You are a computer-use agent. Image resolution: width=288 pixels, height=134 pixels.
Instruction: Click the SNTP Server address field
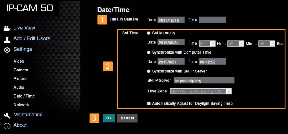coord(204,81)
